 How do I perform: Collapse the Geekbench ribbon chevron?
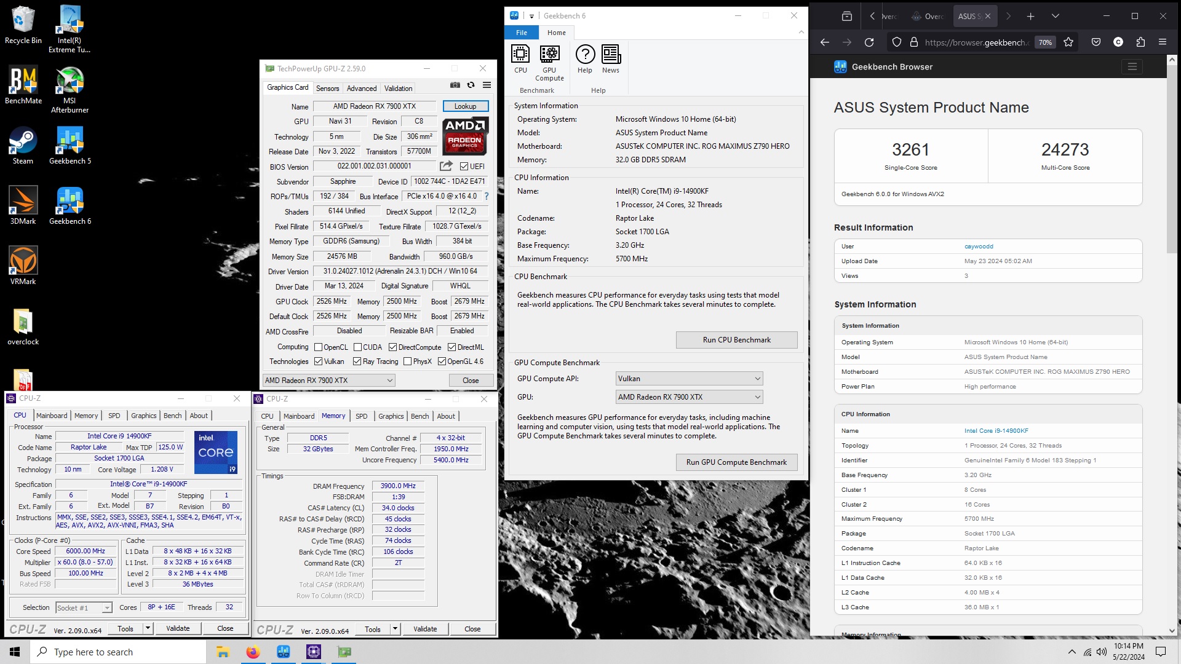click(x=801, y=32)
